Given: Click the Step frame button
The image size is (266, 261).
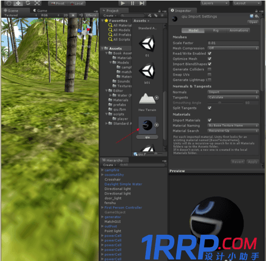Looking at the screenshot, I should coord(142,3).
